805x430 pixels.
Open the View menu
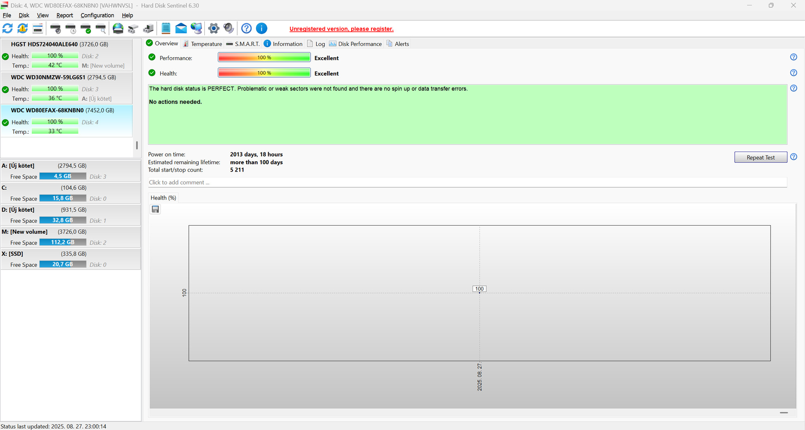43,15
